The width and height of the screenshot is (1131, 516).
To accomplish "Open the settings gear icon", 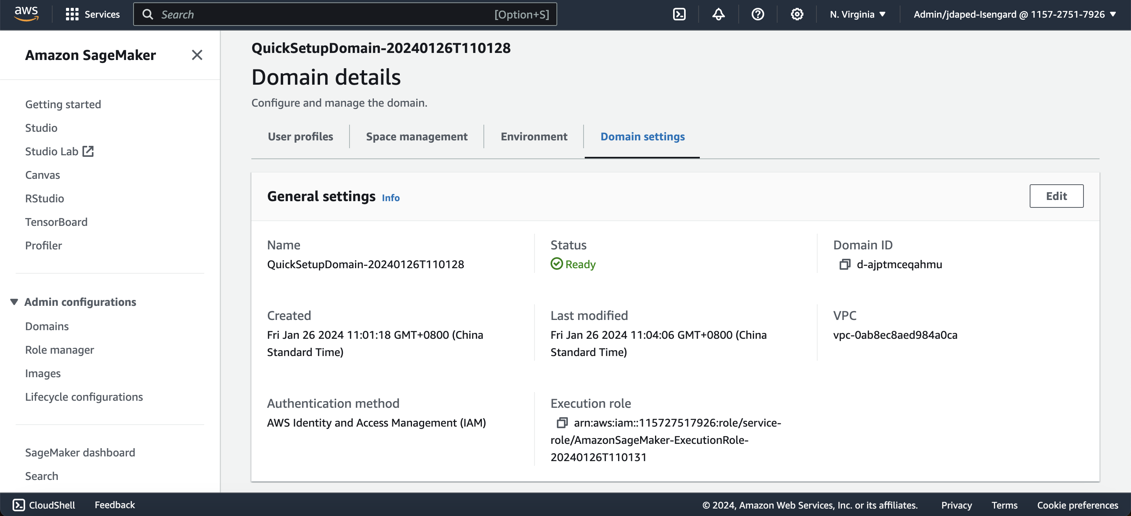I will click(796, 14).
